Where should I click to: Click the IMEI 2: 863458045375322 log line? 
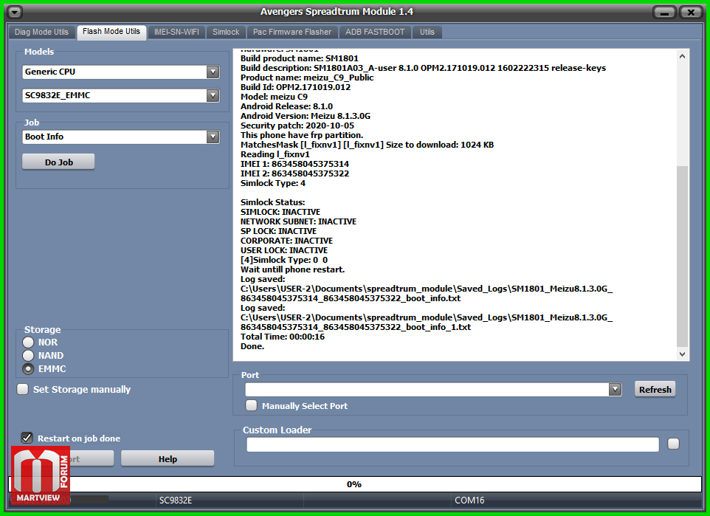tap(294, 173)
